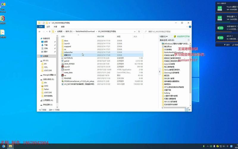Select the meta_data file
The image size is (238, 149).
[x=68, y=72]
